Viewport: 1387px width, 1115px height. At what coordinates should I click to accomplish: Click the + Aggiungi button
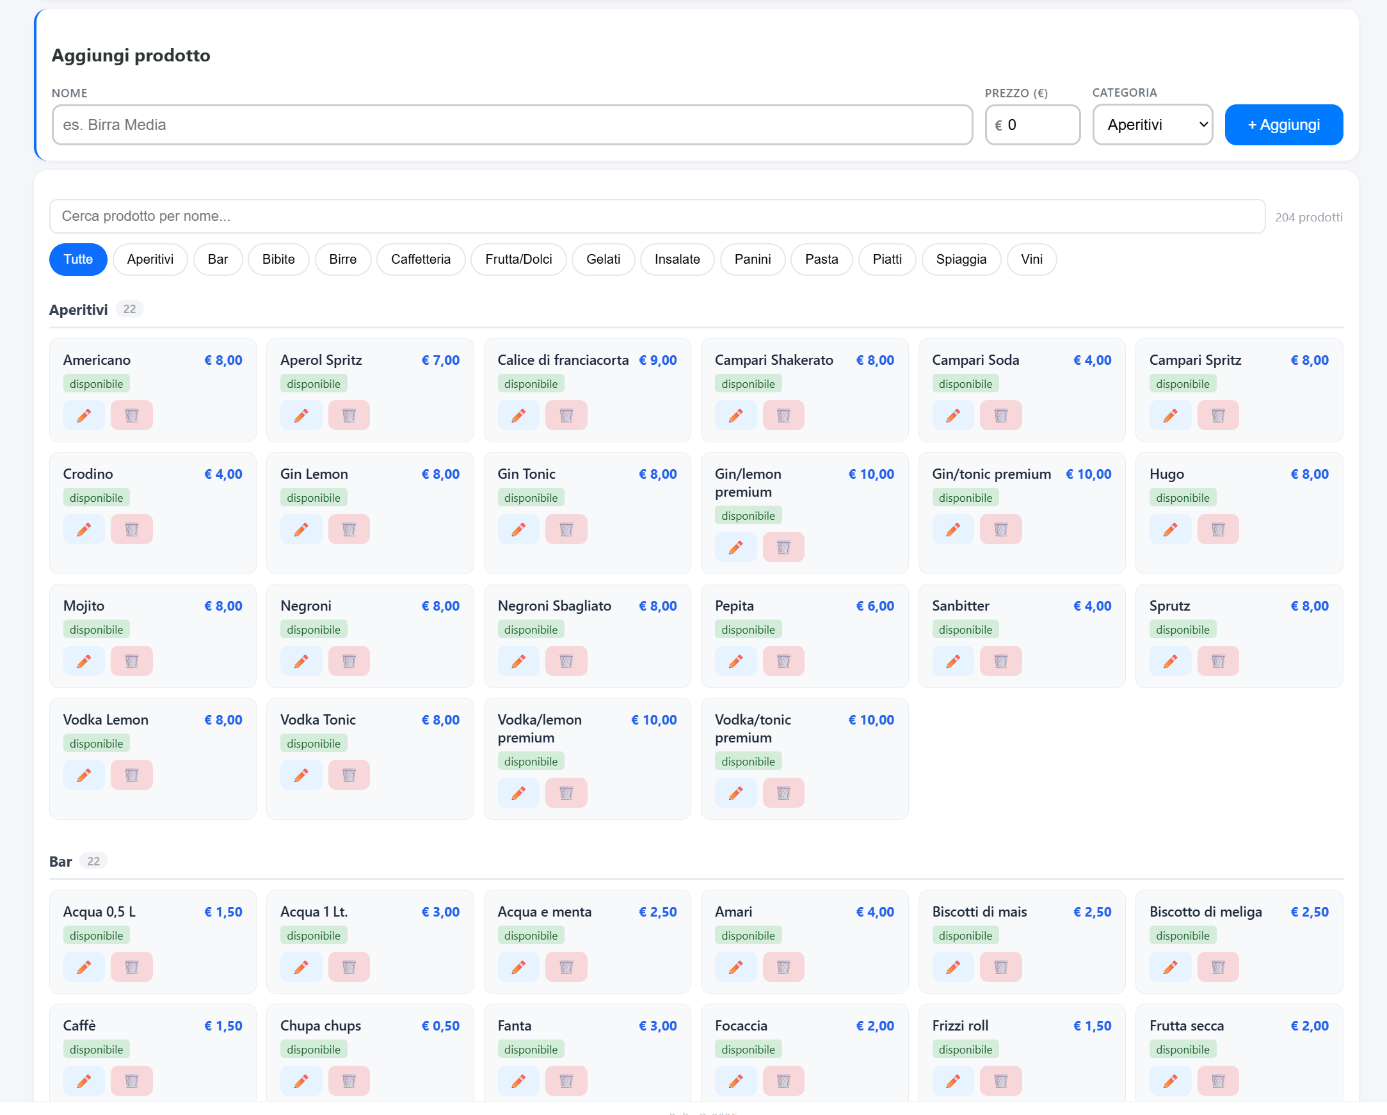pyautogui.click(x=1283, y=125)
